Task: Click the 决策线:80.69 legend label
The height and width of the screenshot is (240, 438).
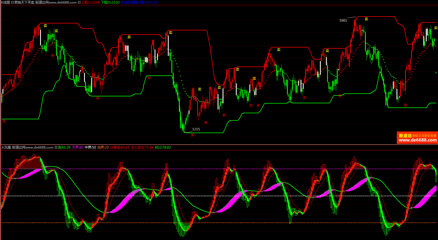Action: 120,147
